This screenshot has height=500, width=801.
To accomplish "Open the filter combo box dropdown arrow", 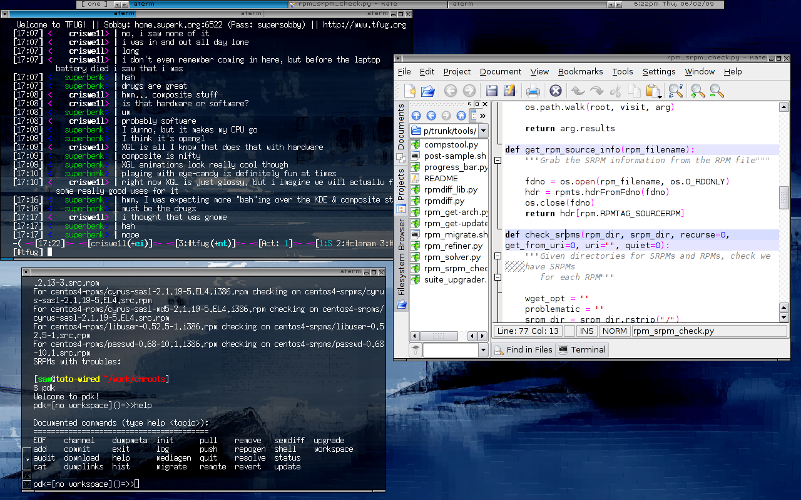I will [483, 350].
